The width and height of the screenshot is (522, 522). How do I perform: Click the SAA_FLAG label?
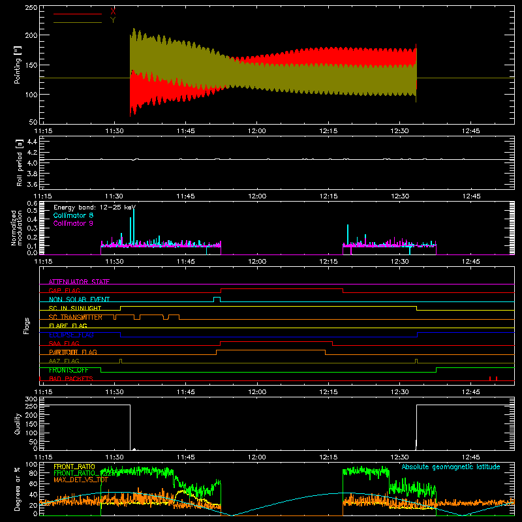click(x=64, y=343)
